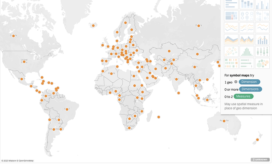Viewport: 272px width, 164px height.
Task: Click the blue 'Dimensions' pill
Action: pyautogui.click(x=250, y=89)
